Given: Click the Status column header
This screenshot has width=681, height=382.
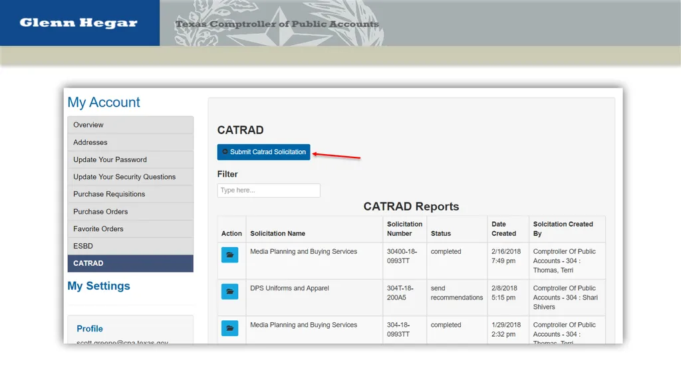Looking at the screenshot, I should point(441,234).
